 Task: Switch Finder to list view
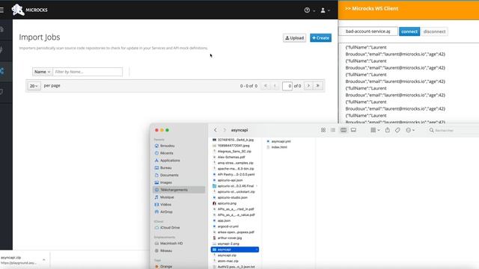tap(333, 130)
